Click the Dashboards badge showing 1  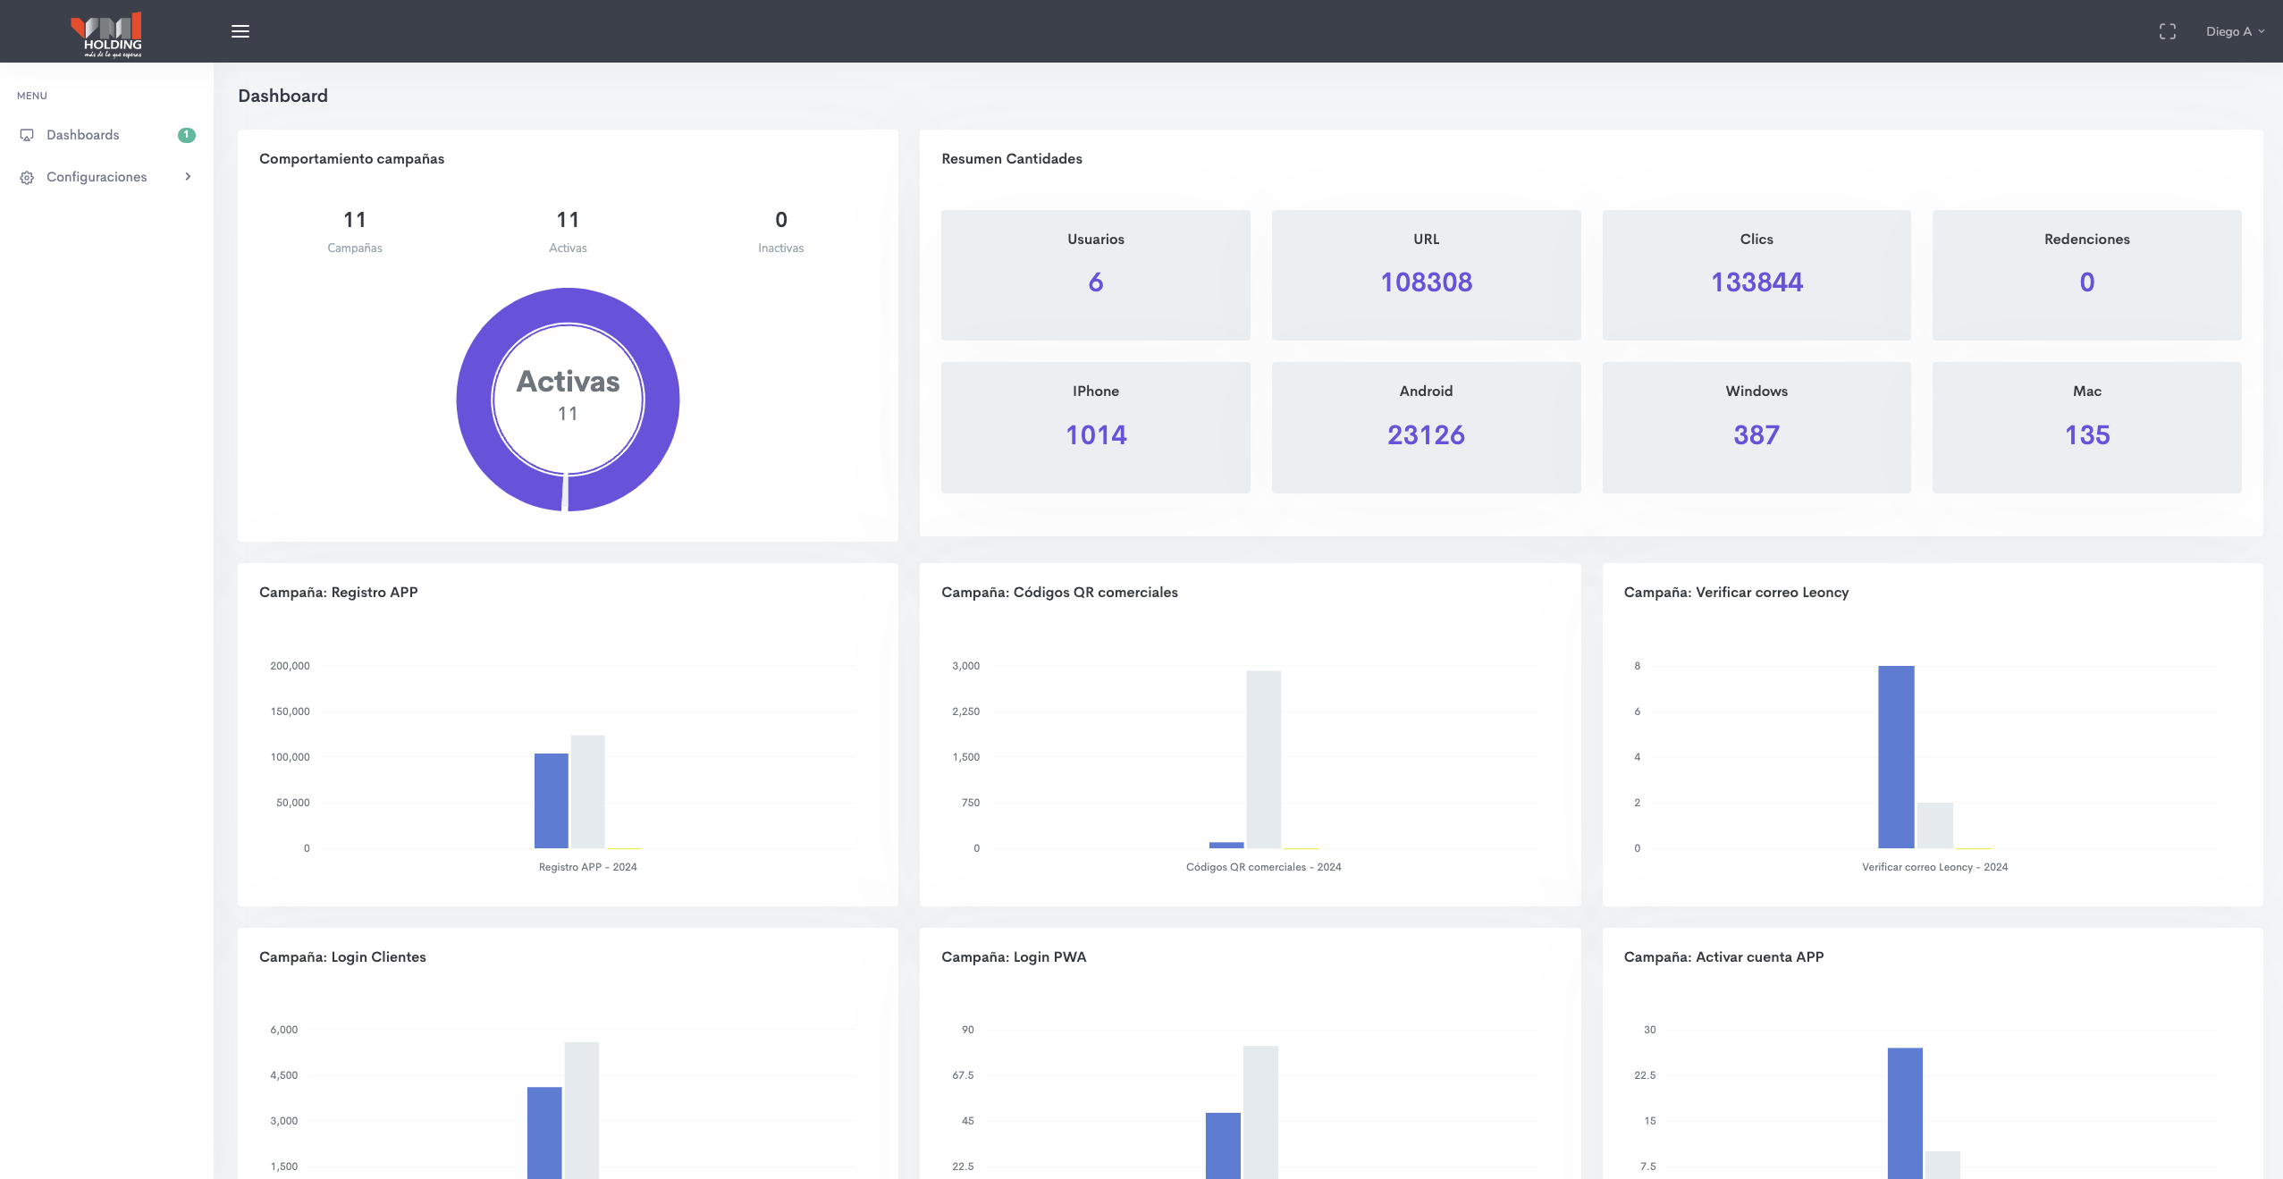click(186, 135)
